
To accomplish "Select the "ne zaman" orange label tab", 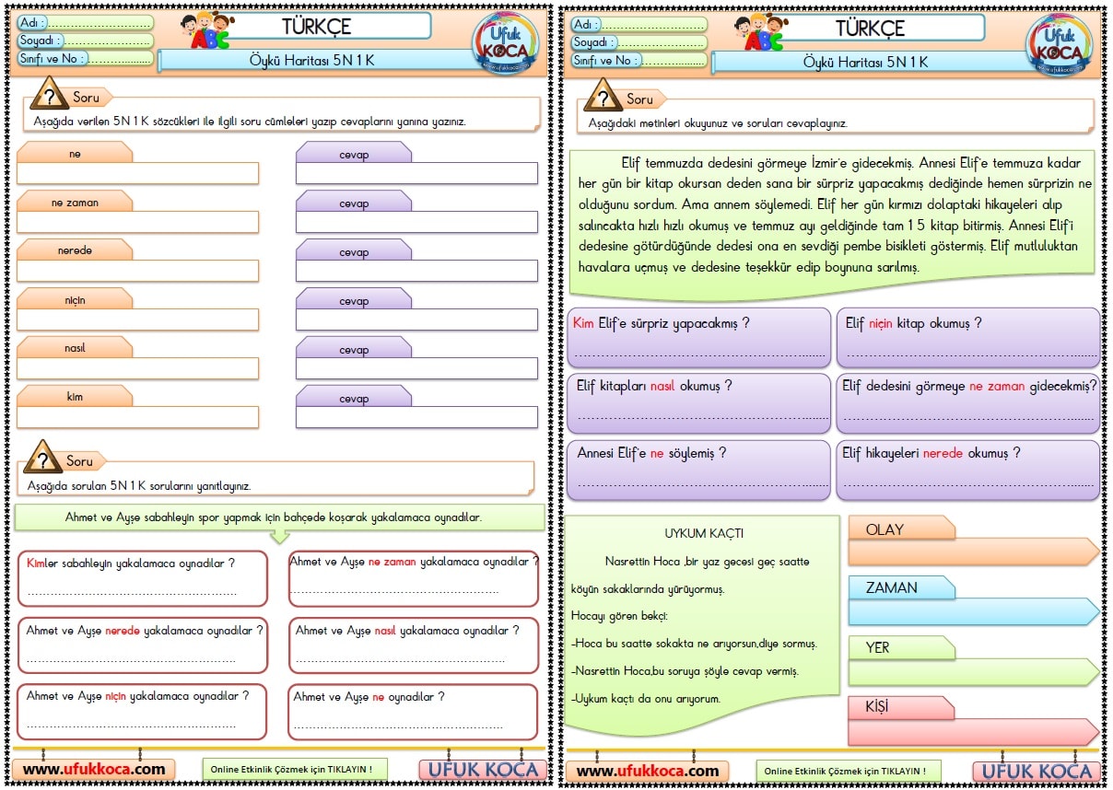I will [75, 202].
